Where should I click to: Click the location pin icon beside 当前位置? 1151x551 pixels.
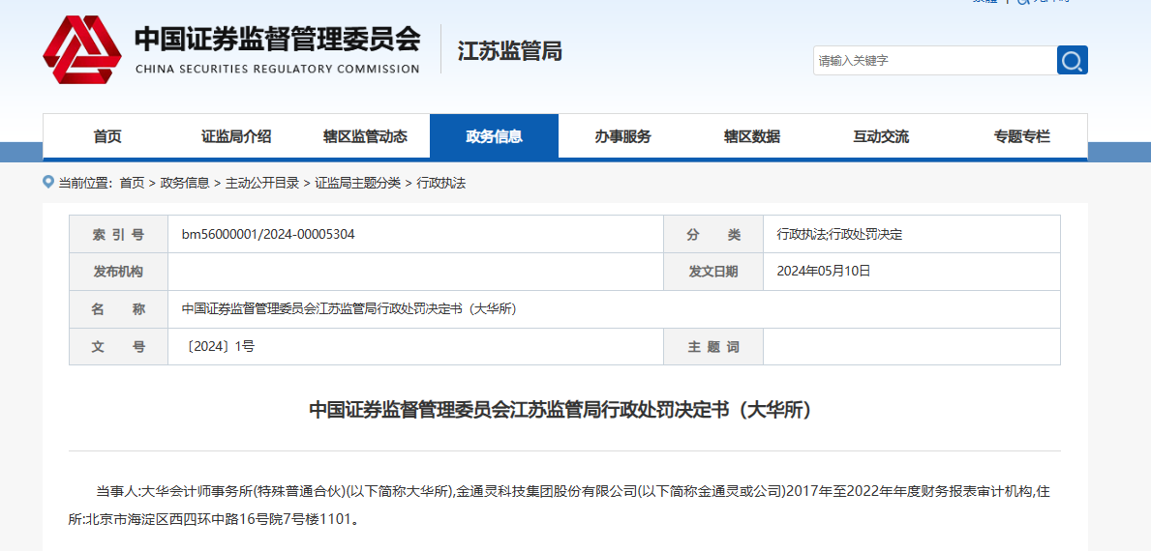(x=48, y=182)
